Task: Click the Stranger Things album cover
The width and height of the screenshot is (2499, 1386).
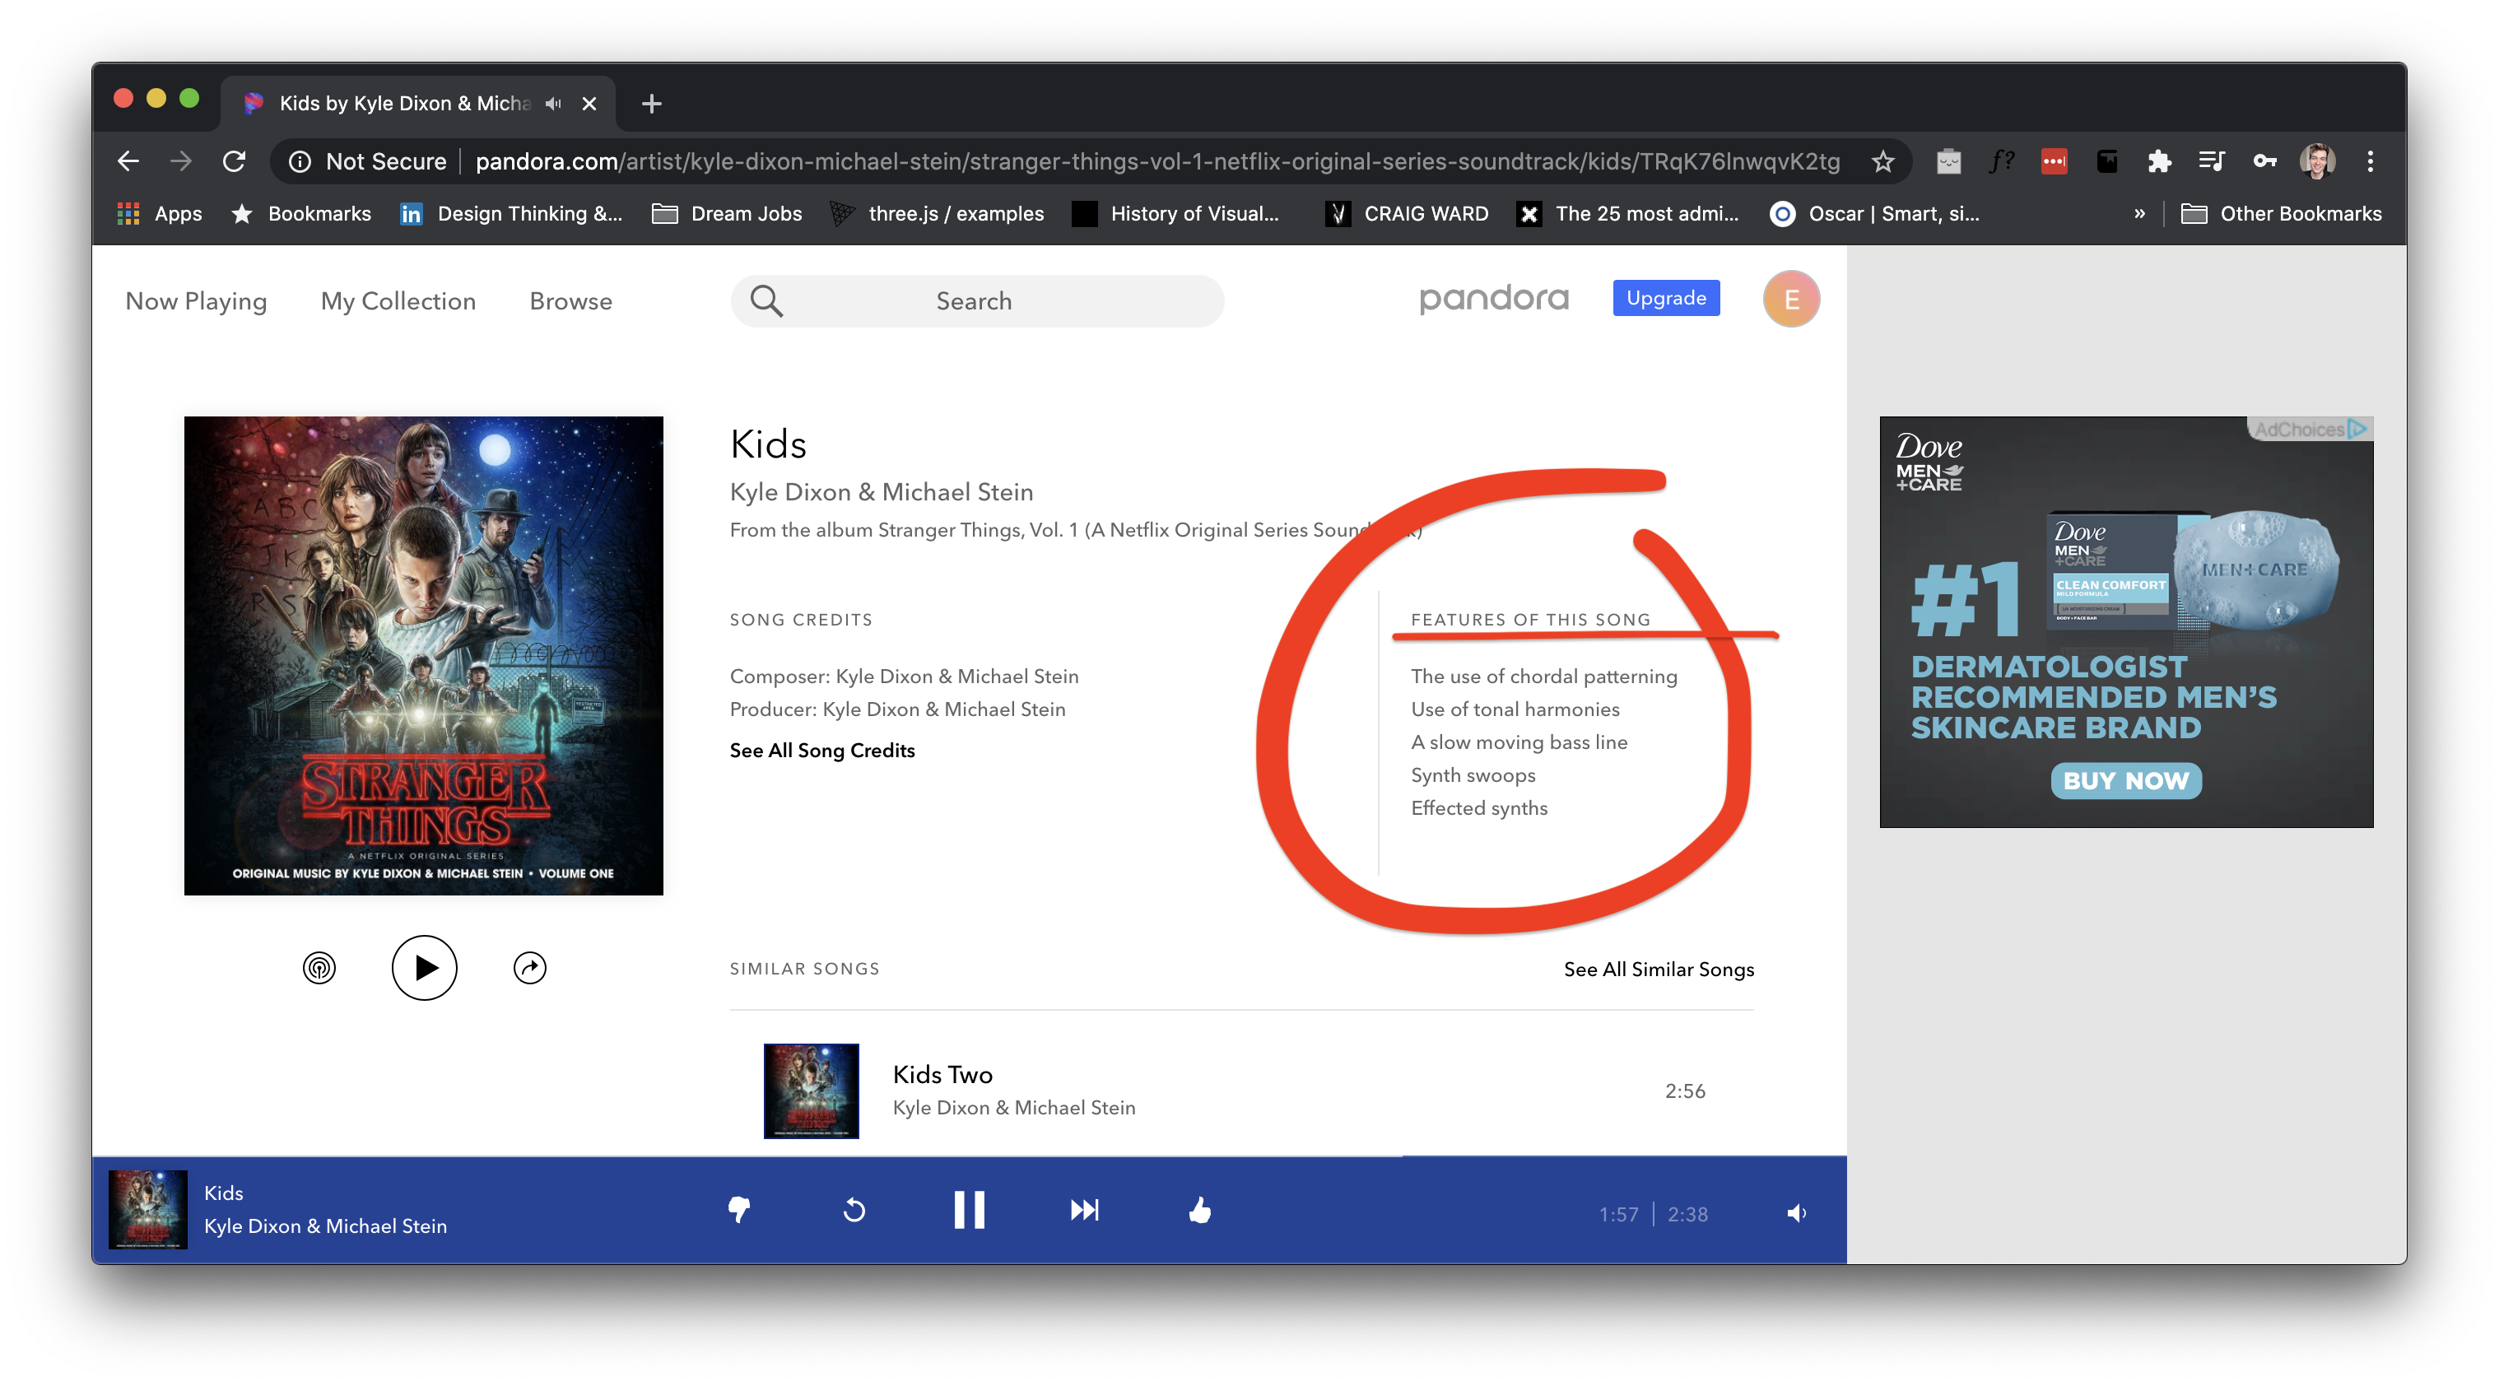Action: (x=424, y=656)
